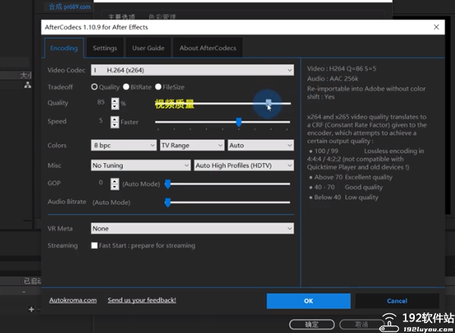455x333 pixels.
Task: Select the Quality tradeoff radio button
Action: click(x=94, y=86)
